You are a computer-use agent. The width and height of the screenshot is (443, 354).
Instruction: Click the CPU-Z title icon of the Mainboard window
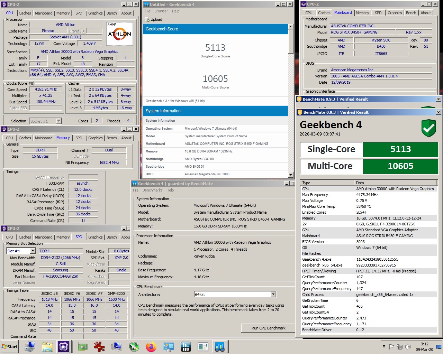point(304,4)
